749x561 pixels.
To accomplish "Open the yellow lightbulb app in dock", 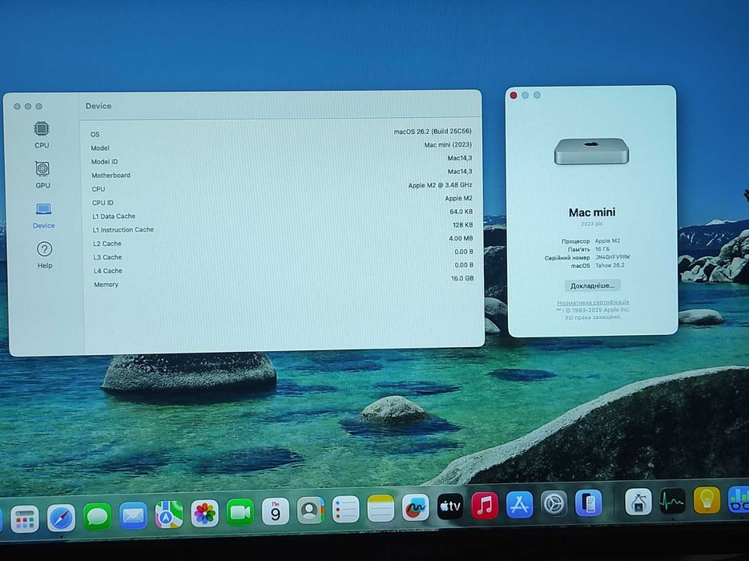I will [x=706, y=500].
